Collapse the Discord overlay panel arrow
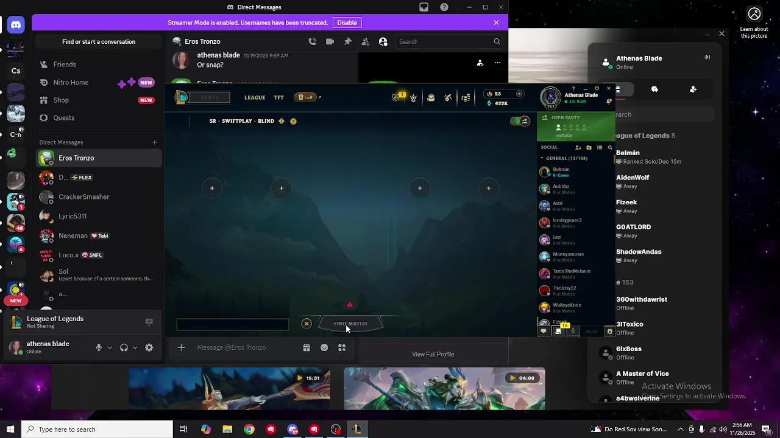Image resolution: width=780 pixels, height=438 pixels. click(707, 57)
